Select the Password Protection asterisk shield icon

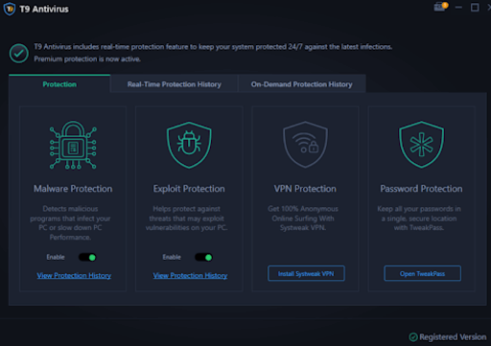[421, 145]
